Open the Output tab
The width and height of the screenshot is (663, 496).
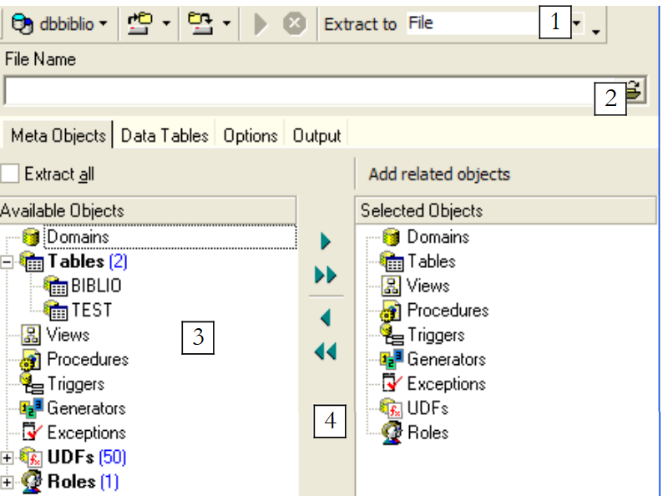(316, 135)
